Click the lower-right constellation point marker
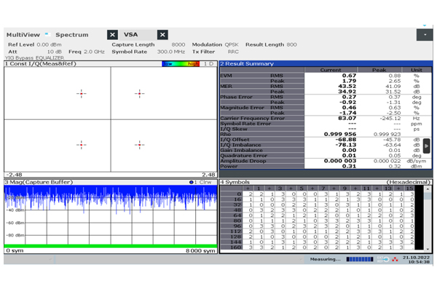 [139, 144]
